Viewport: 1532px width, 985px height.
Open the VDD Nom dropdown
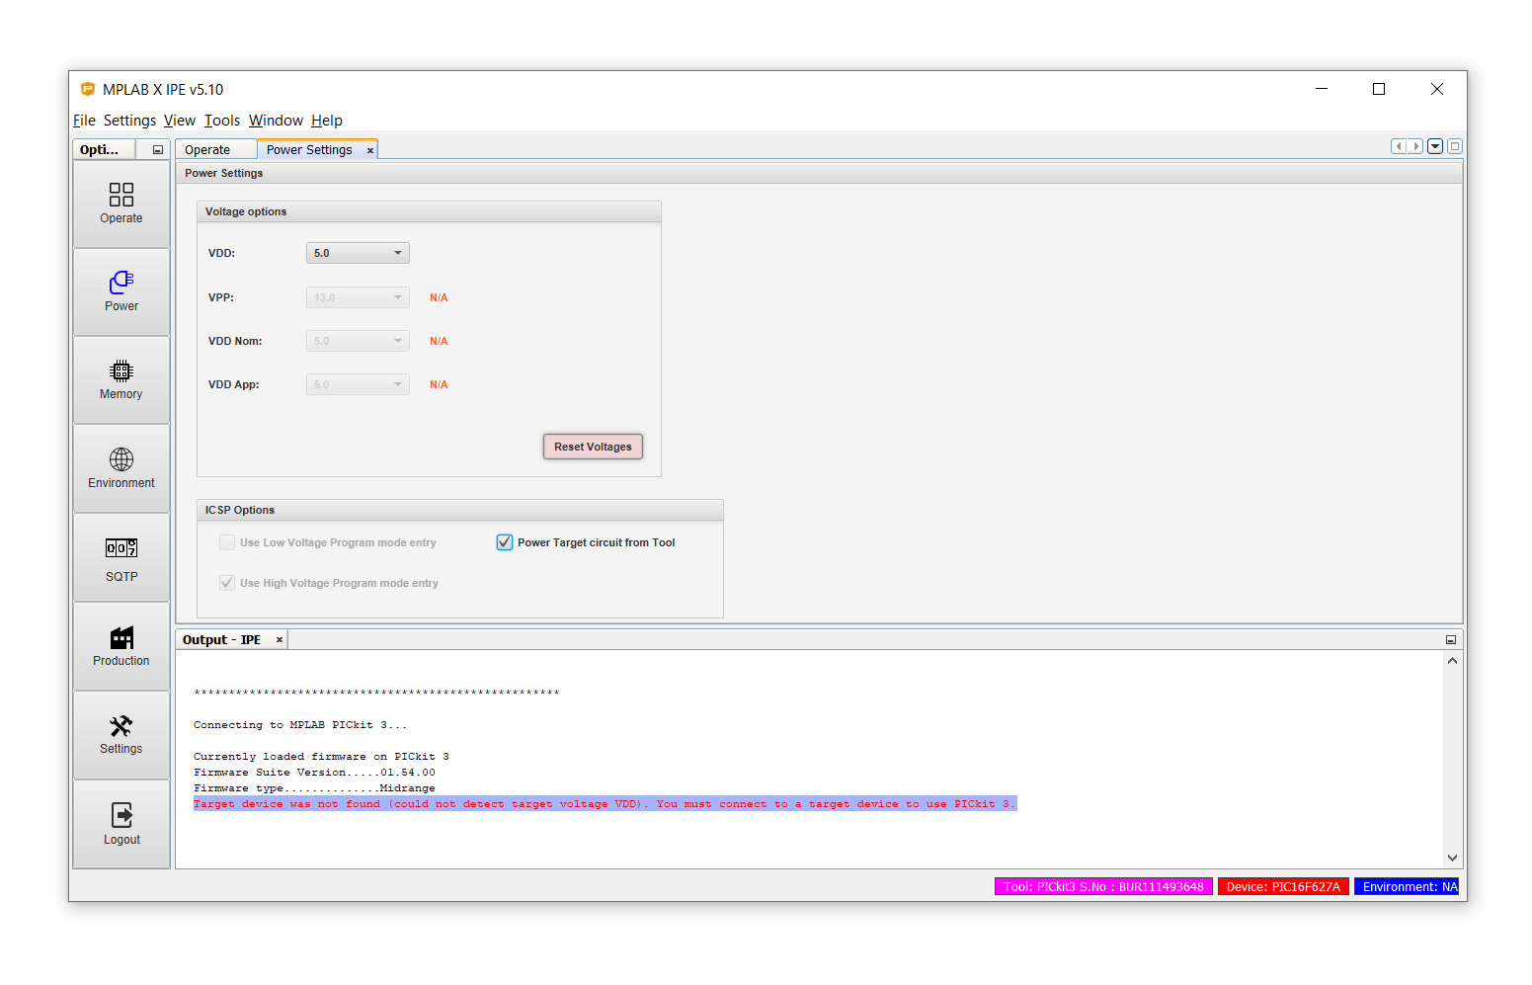(358, 341)
